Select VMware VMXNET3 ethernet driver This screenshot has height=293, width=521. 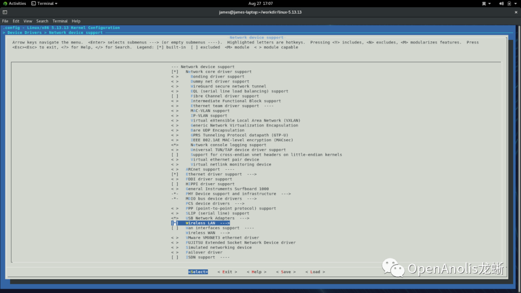pyautogui.click(x=222, y=238)
